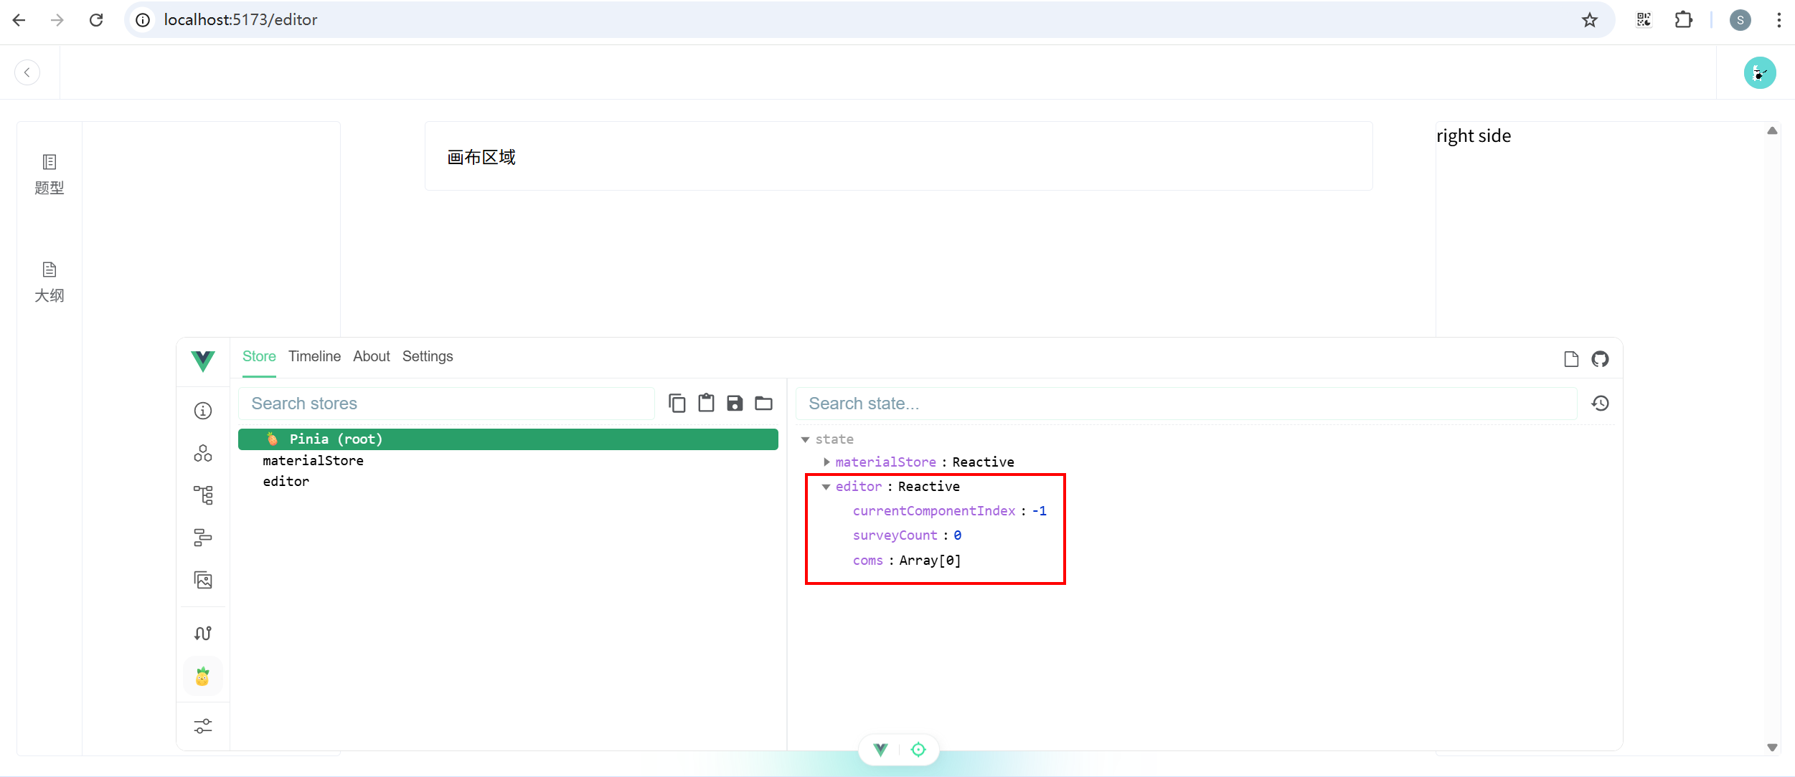Open the Settings tab in Pinia panel
The width and height of the screenshot is (1795, 777).
(x=427, y=356)
